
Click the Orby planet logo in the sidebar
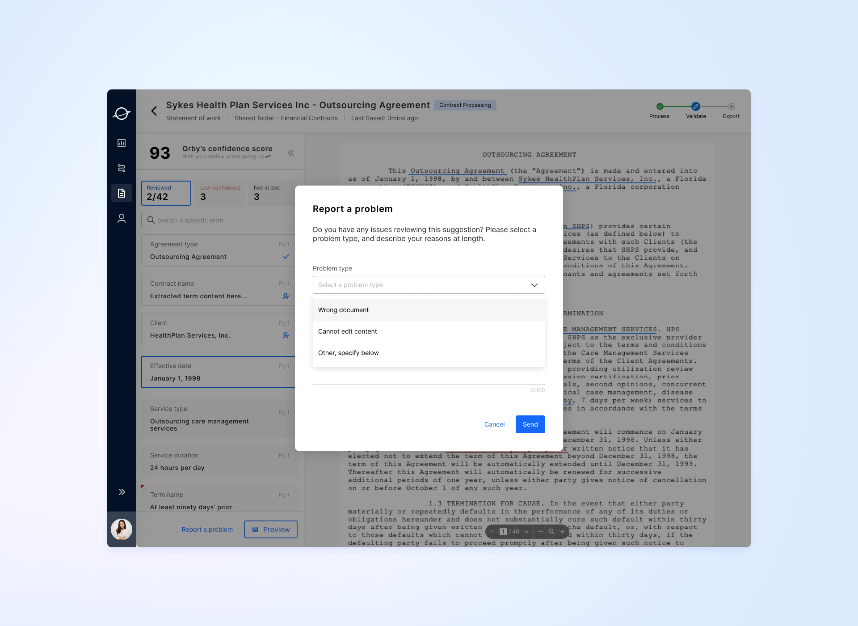[122, 114]
